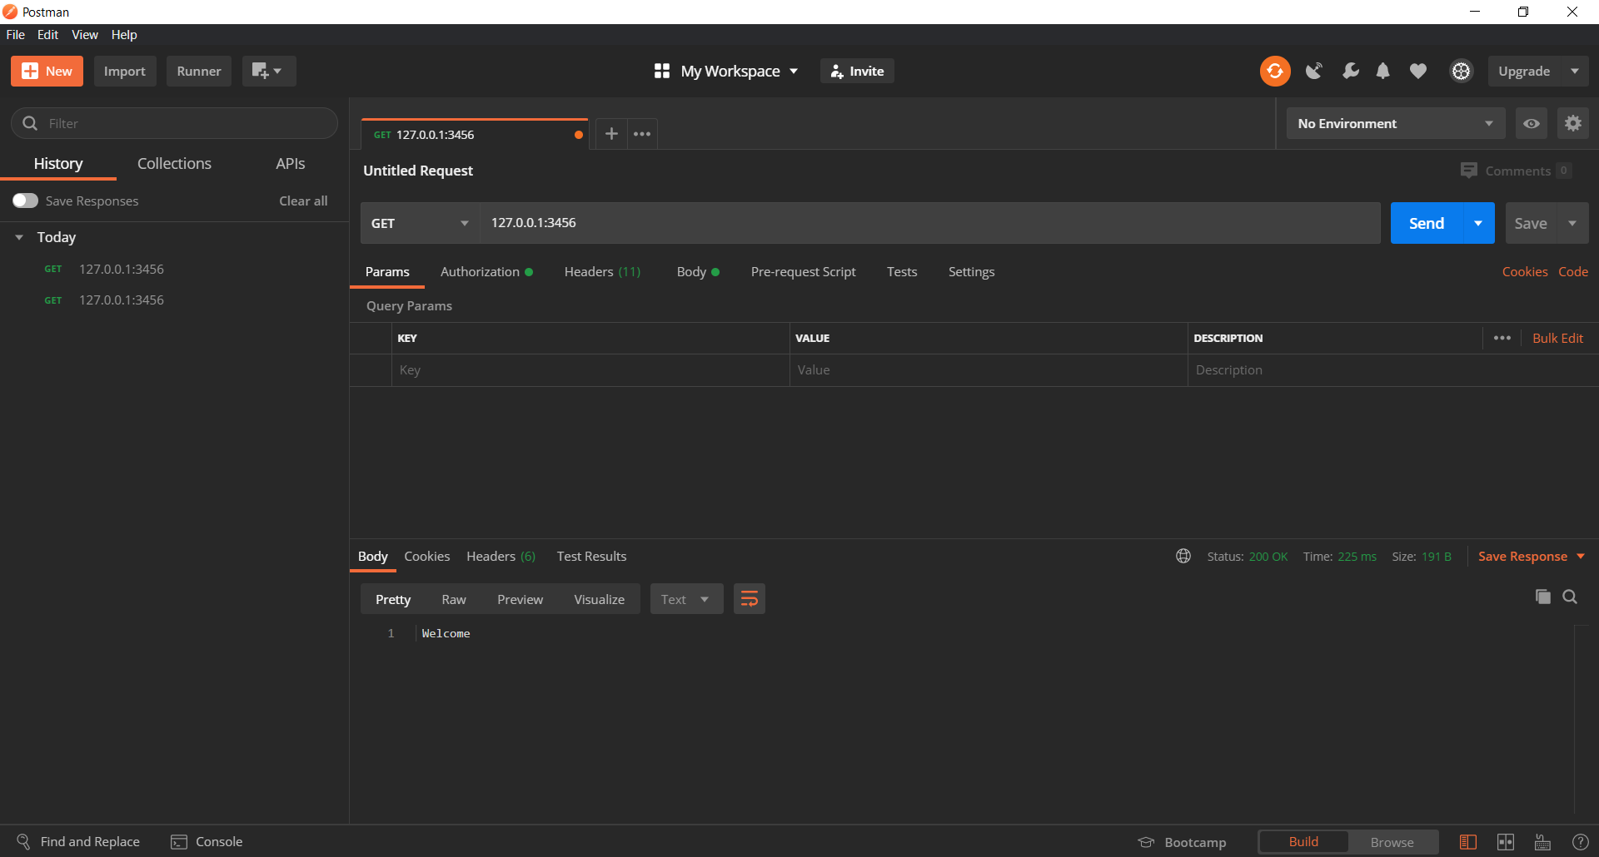Open keyboard shortcuts icon
1599x857 pixels.
(1542, 842)
